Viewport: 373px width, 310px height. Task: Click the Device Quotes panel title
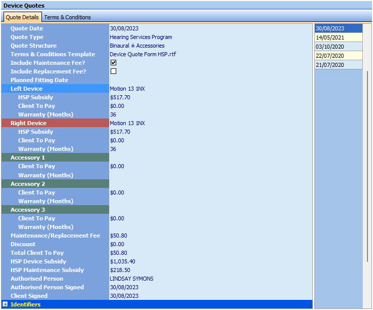(x=24, y=6)
